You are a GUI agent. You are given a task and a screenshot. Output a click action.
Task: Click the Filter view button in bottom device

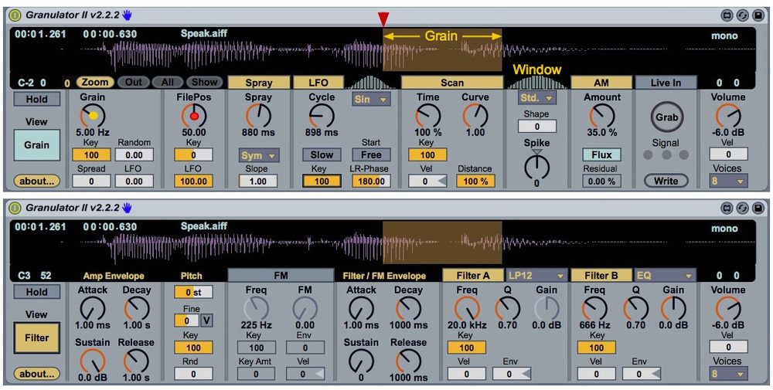tap(36, 337)
